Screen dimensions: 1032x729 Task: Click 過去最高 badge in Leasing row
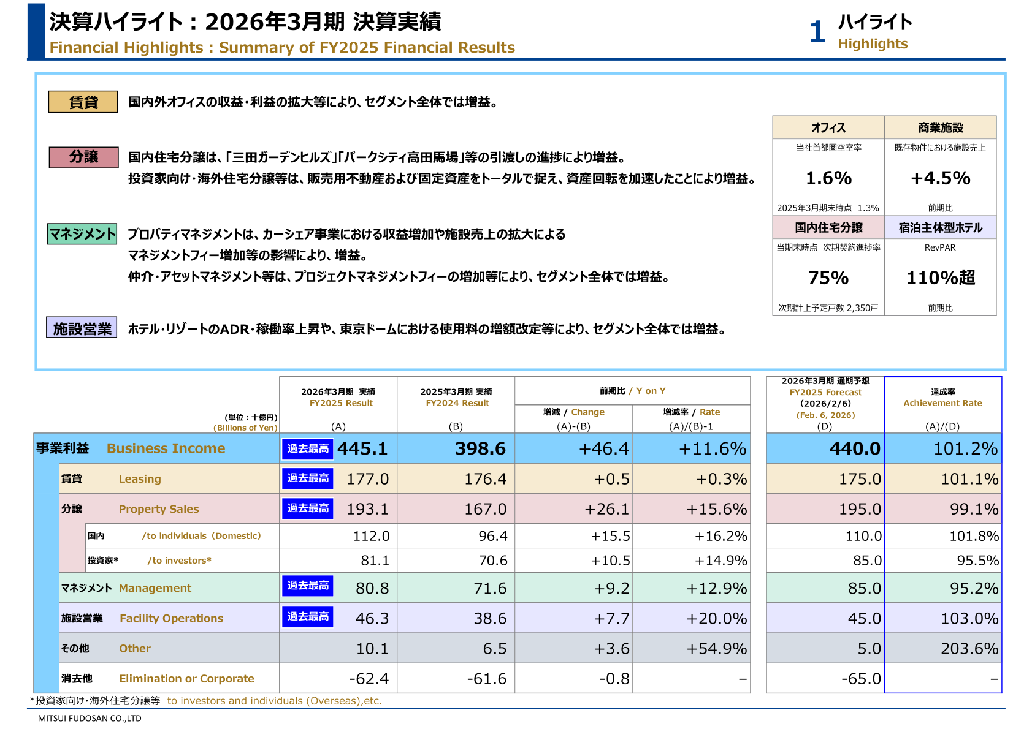click(308, 478)
